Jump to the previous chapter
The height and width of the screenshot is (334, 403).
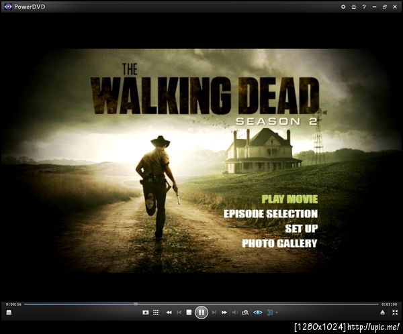tap(179, 313)
